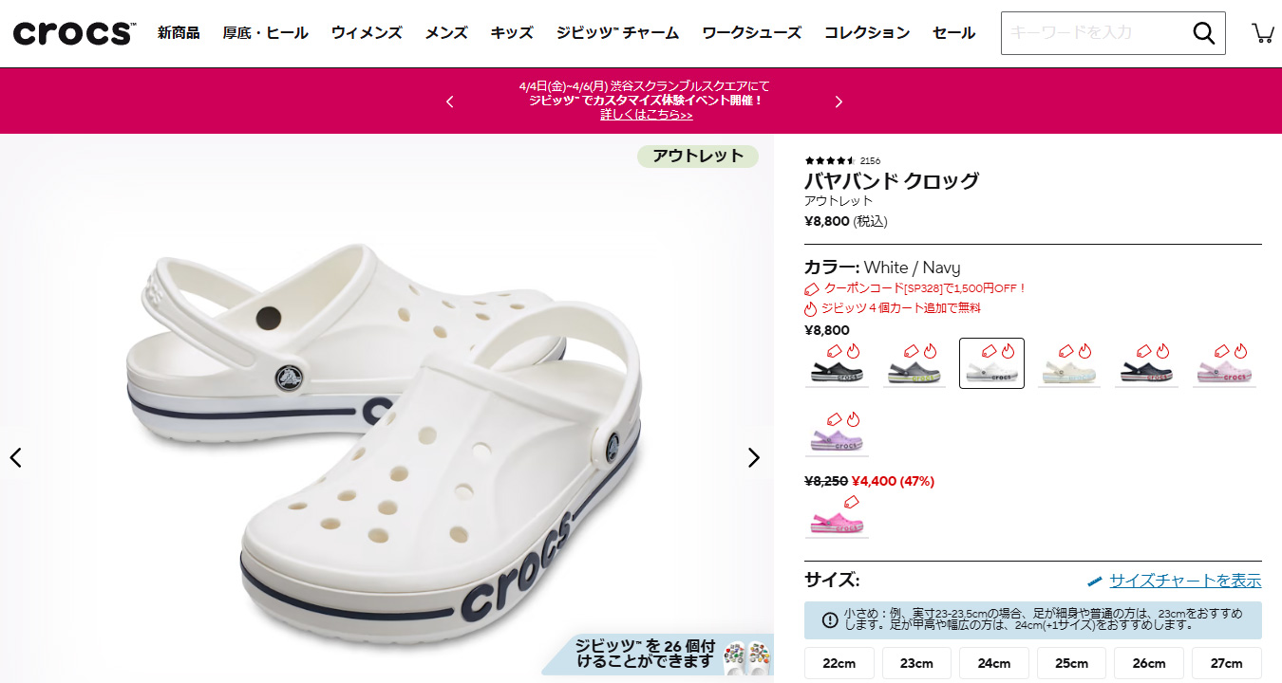Screen dimensions: 1282x683
Task: Open the shopping cart icon
Action: click(1263, 33)
